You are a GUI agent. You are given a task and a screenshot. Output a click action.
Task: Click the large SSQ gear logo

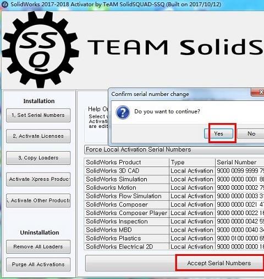tap(40, 50)
